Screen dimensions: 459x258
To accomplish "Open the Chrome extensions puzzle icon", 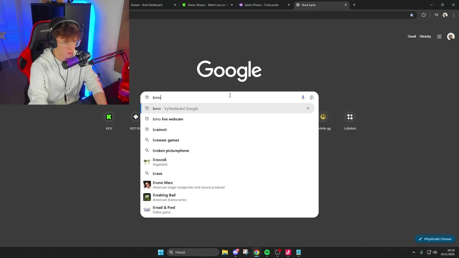I will pyautogui.click(x=423, y=15).
